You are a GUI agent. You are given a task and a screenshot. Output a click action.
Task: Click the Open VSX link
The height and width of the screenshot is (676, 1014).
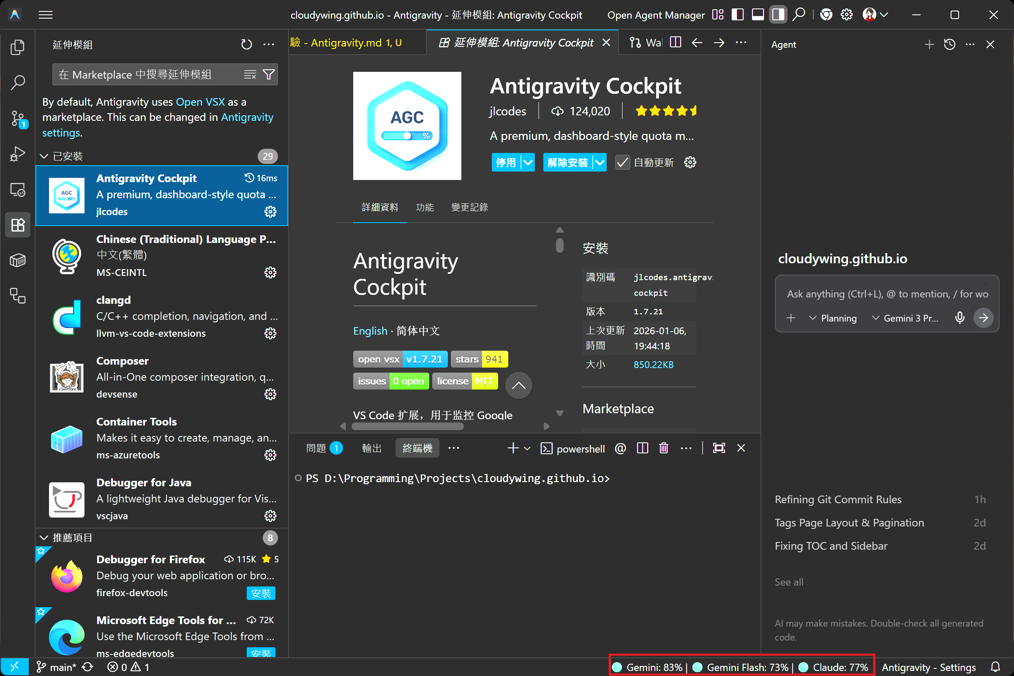200,102
